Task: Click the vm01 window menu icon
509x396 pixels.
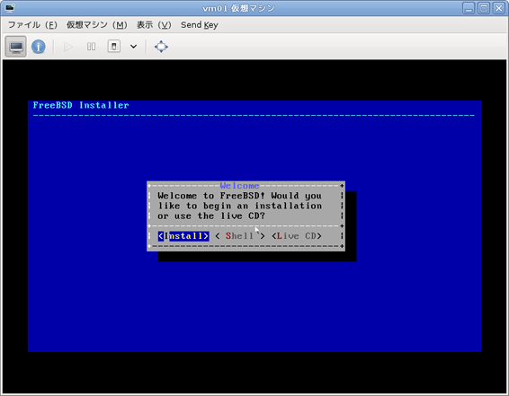Action: coord(9,8)
